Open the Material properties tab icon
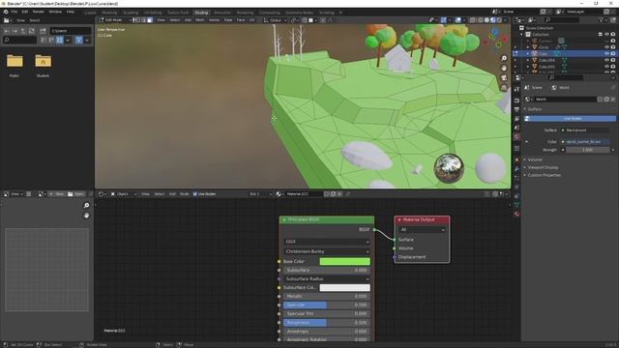The height and width of the screenshot is (348, 619). tap(516, 214)
